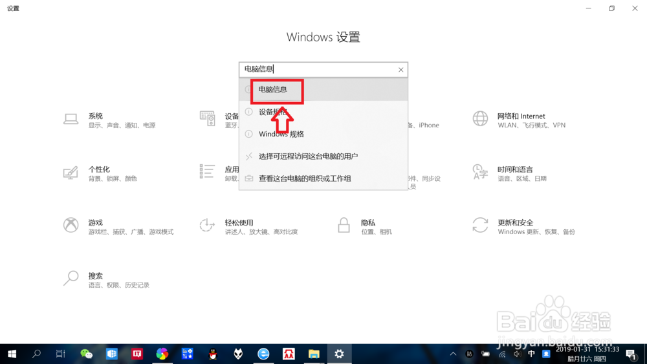This screenshot has height=364, width=647.
Task: Open the 更新和安全 category title
Action: (516, 222)
